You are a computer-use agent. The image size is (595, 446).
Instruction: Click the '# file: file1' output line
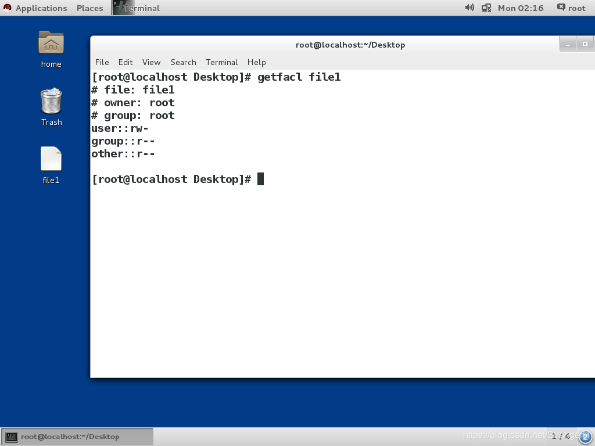point(133,90)
